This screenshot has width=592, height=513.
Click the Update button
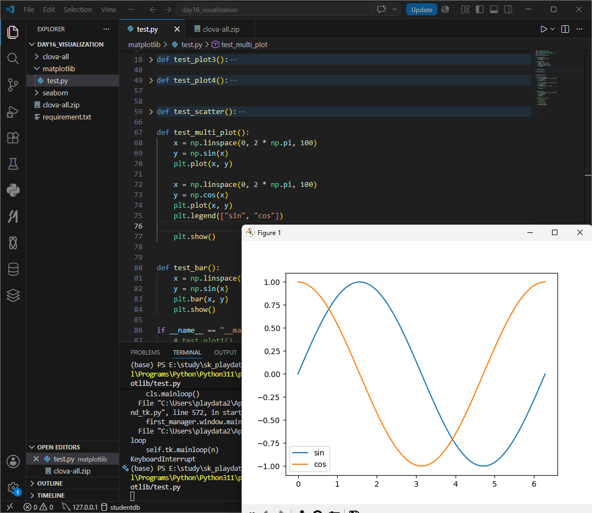(x=422, y=9)
